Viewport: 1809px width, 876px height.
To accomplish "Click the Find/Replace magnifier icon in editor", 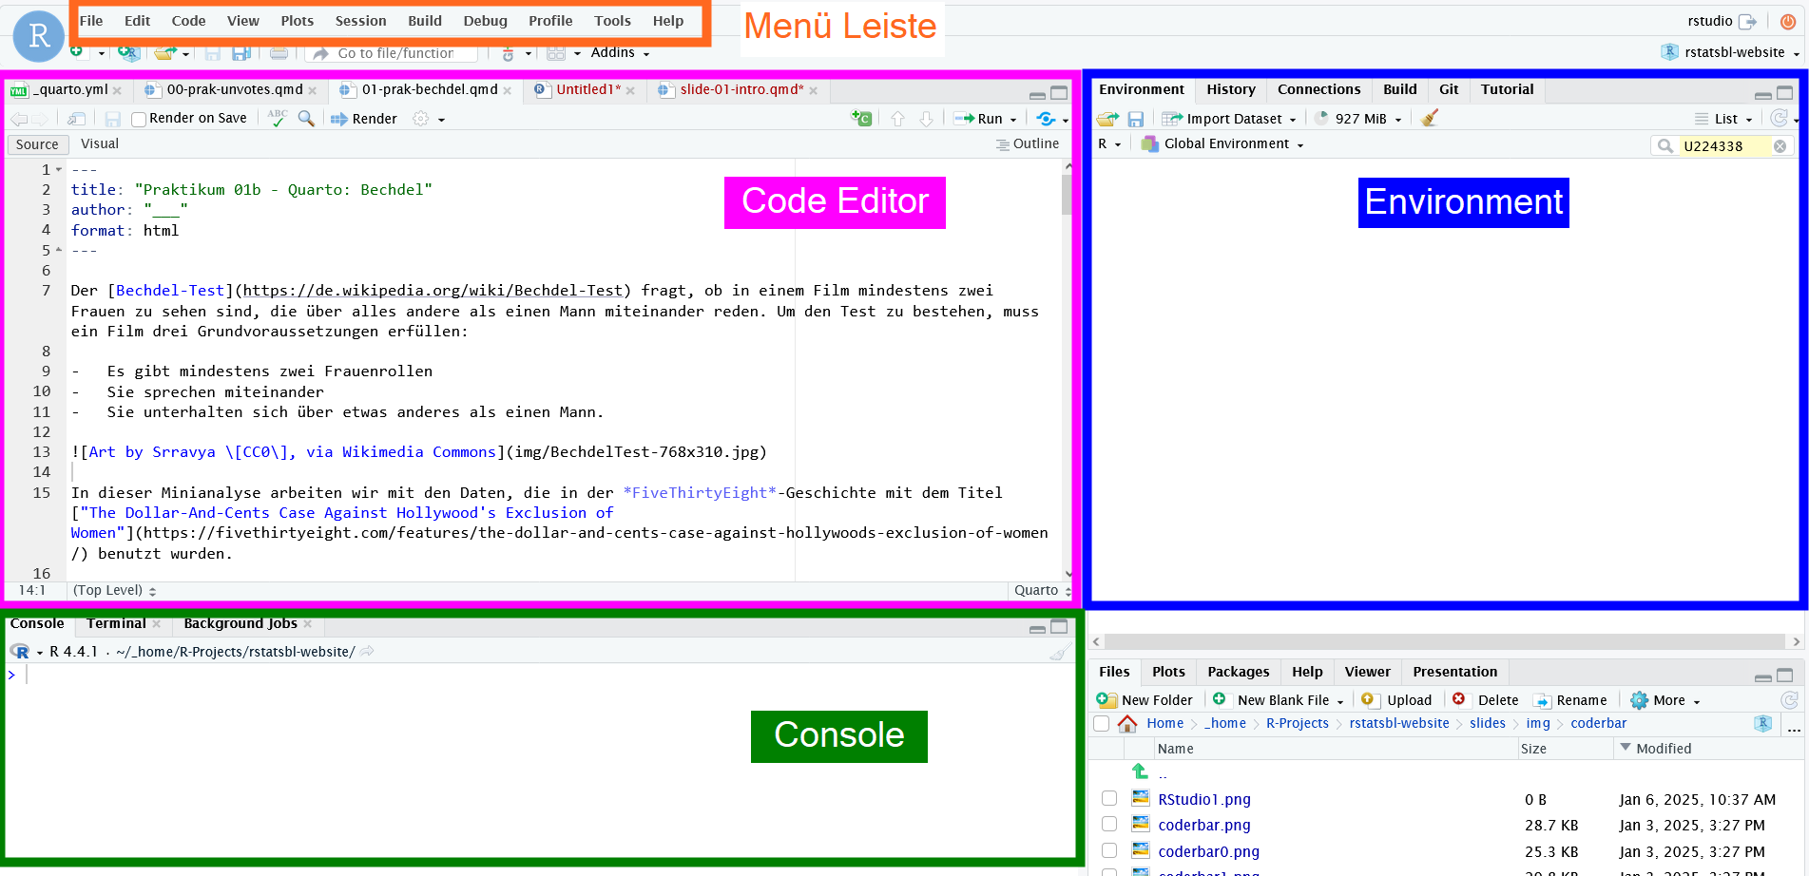I will [306, 119].
